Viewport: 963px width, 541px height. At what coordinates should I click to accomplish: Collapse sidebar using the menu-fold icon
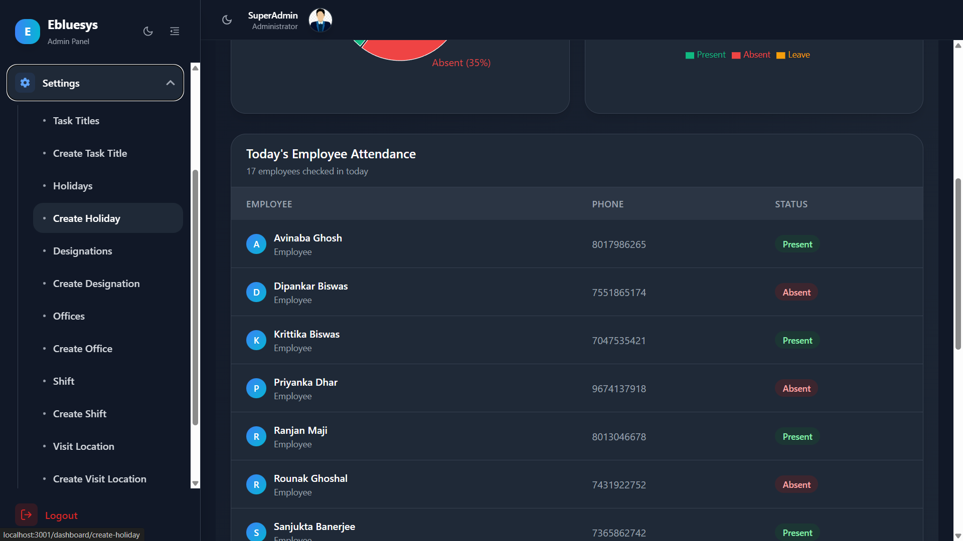(x=175, y=31)
